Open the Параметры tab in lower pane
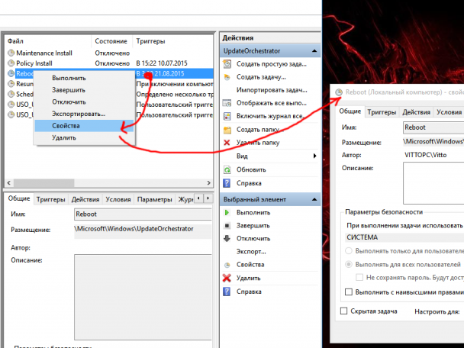 coord(154,199)
